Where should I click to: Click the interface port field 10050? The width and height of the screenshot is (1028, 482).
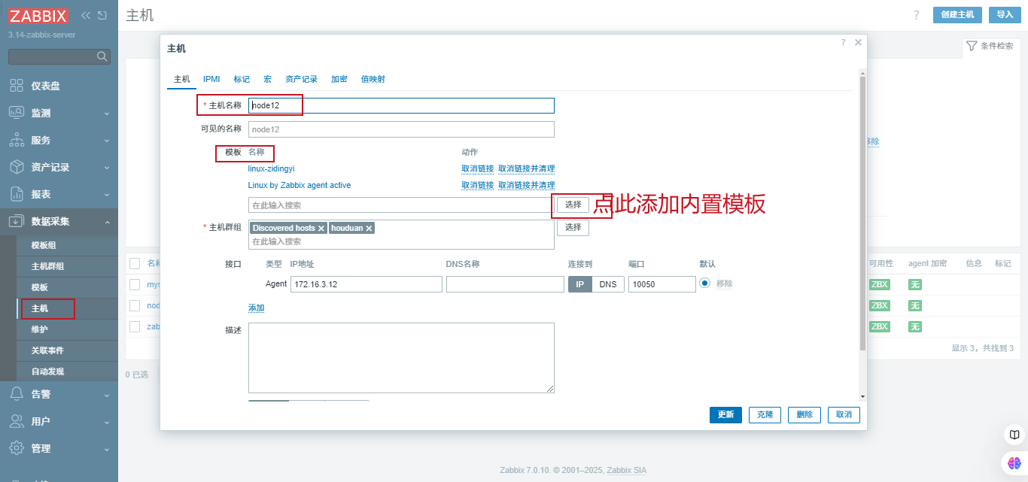point(662,284)
